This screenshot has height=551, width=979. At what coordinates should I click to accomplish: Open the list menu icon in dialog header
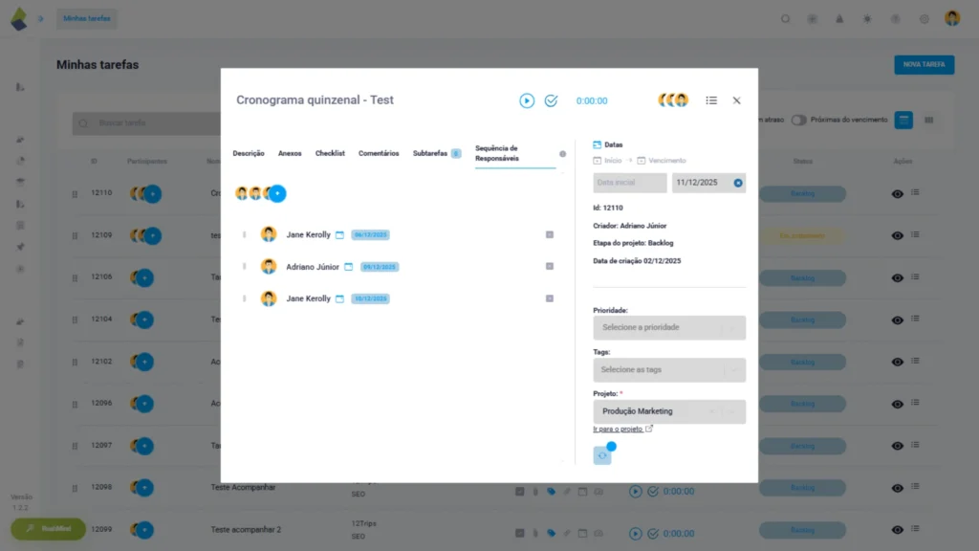(711, 100)
